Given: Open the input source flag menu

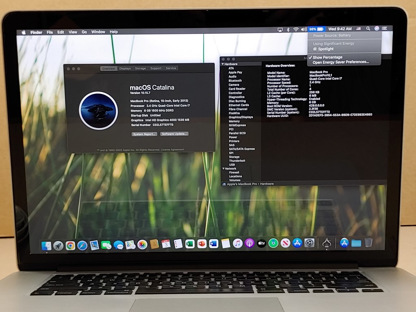Looking at the screenshot, I should 359,29.
